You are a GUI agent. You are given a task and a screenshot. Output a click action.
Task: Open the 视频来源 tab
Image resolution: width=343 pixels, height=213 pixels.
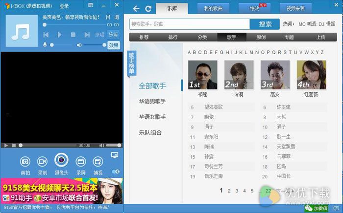(295, 8)
